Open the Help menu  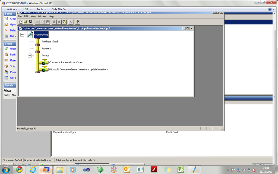click(51, 16)
